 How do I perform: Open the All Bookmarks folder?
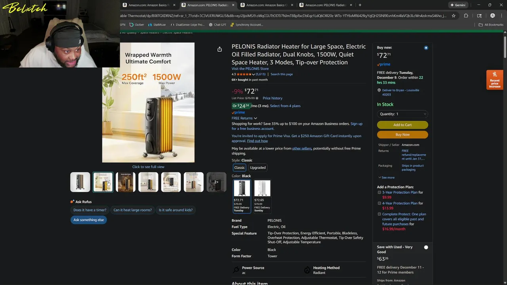click(491, 25)
